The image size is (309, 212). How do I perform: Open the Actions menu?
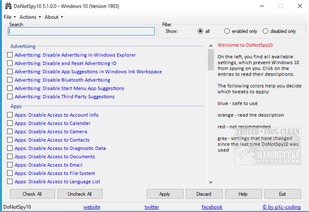pos(30,17)
